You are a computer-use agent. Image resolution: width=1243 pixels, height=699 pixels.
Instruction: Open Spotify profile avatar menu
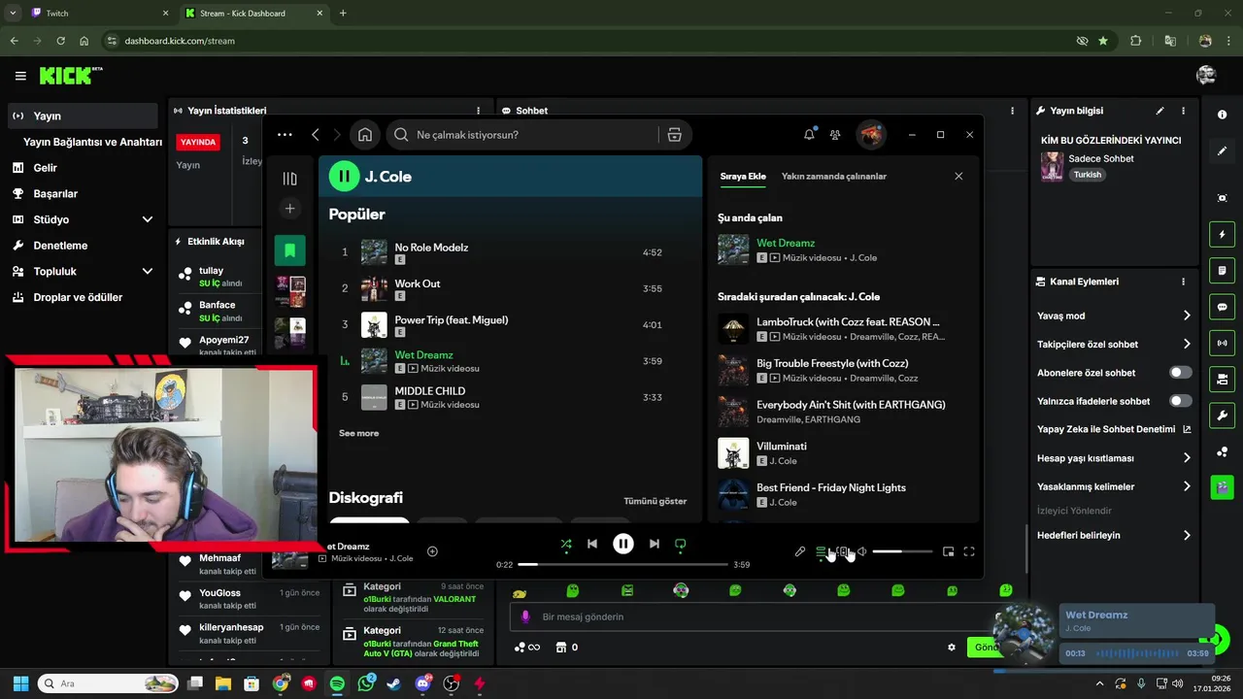click(871, 135)
